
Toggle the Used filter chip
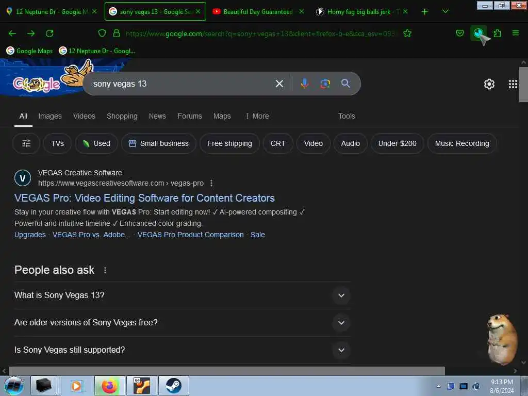(96, 143)
